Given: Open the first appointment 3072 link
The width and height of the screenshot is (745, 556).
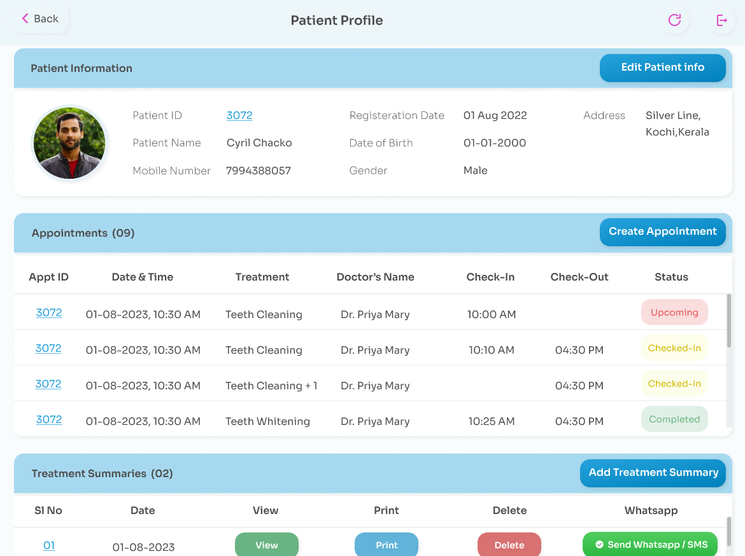Looking at the screenshot, I should click(48, 313).
